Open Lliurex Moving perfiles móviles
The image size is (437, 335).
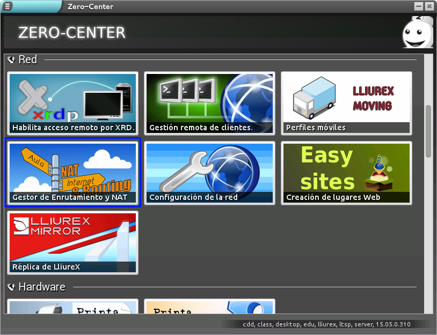(x=346, y=103)
